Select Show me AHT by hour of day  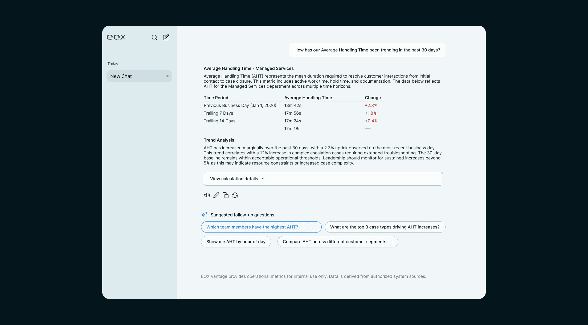(x=236, y=242)
